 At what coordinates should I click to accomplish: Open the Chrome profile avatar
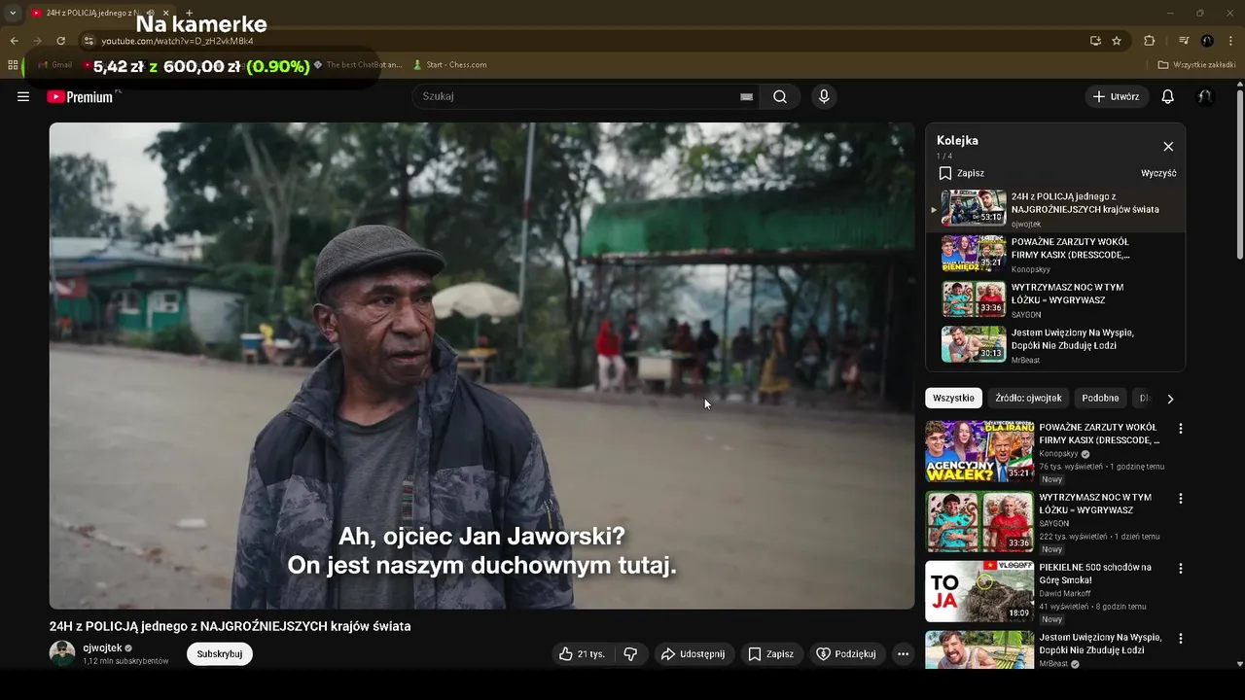[1207, 41]
